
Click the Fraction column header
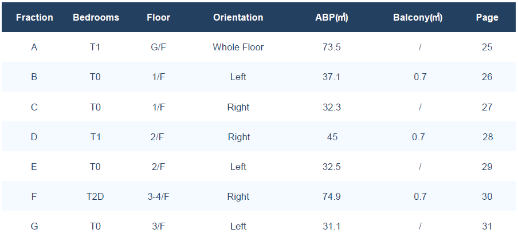(x=34, y=18)
